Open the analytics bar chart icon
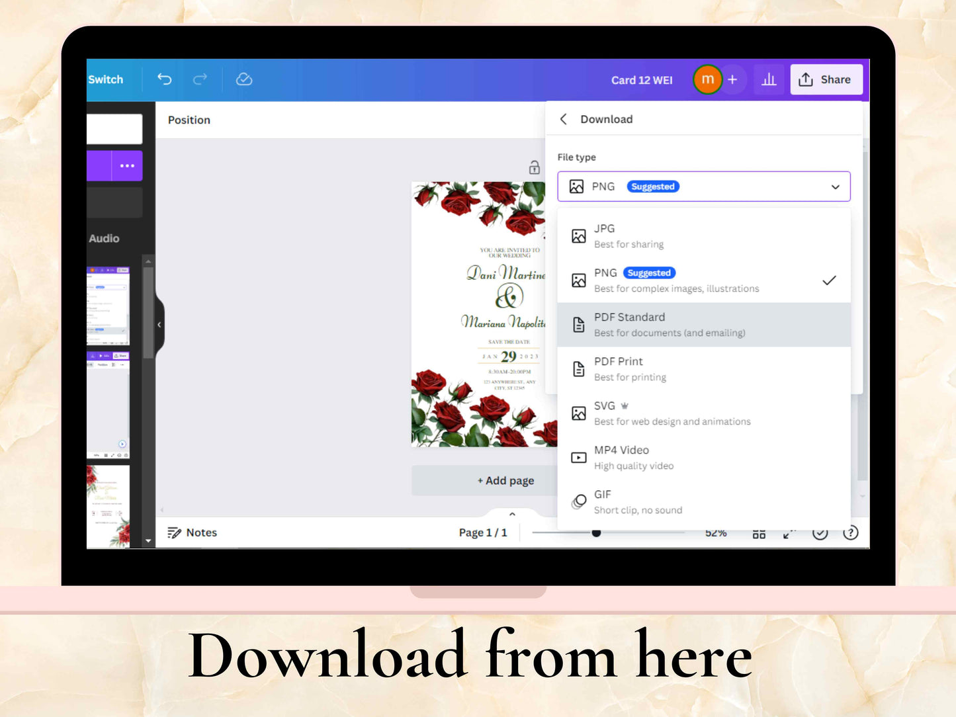The width and height of the screenshot is (956, 717). click(x=769, y=80)
